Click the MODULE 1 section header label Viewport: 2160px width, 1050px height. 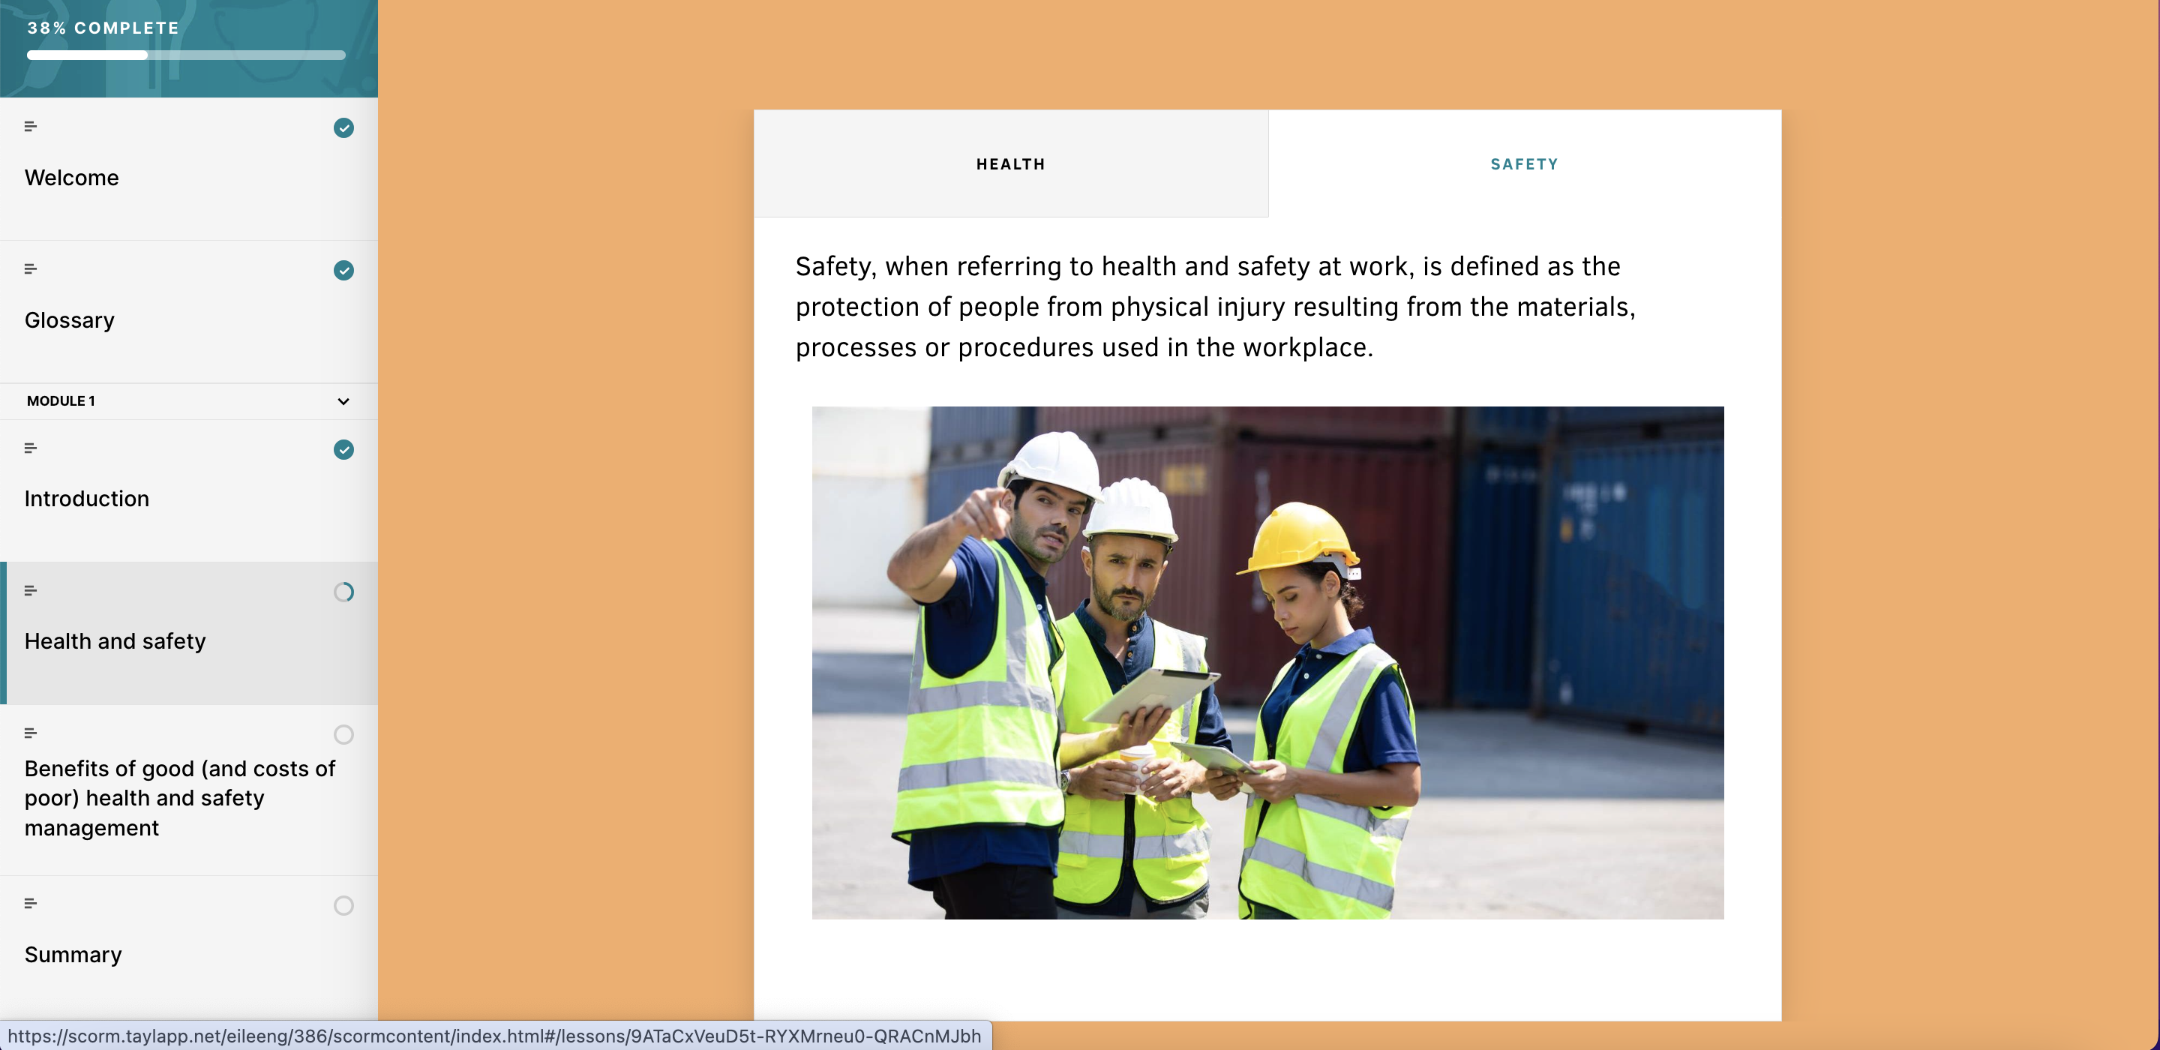(61, 401)
